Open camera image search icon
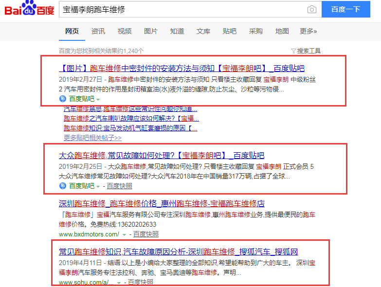This screenshot has height=287, width=381. tap(312, 9)
